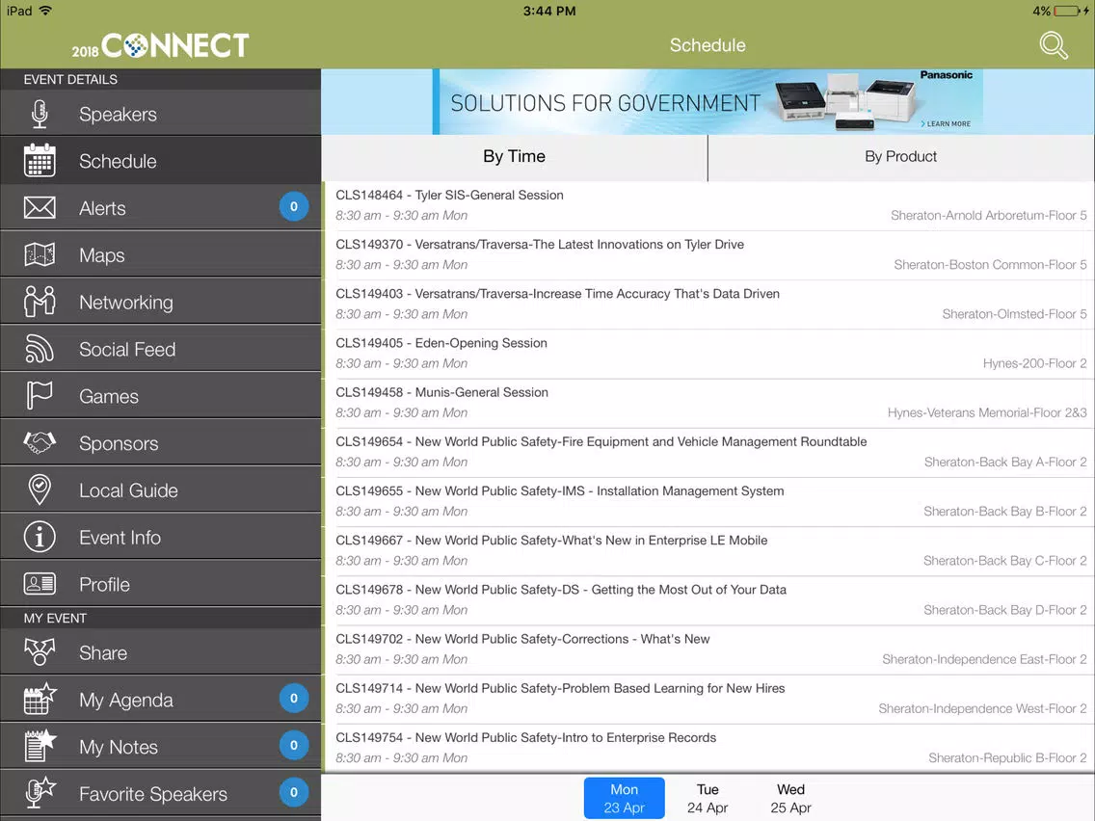Tap the 2018 Connect logo
The image size is (1095, 821).
[160, 45]
